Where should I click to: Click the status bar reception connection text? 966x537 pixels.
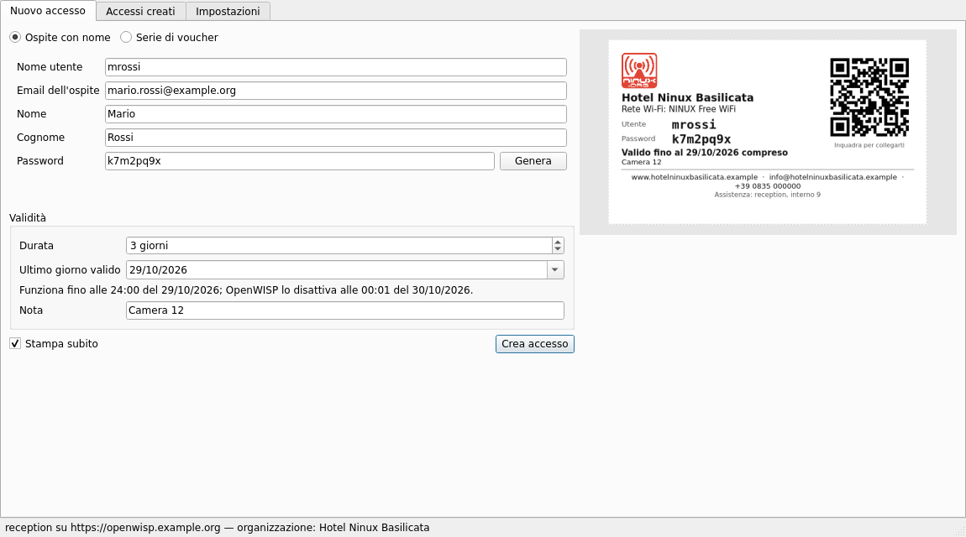(x=218, y=528)
